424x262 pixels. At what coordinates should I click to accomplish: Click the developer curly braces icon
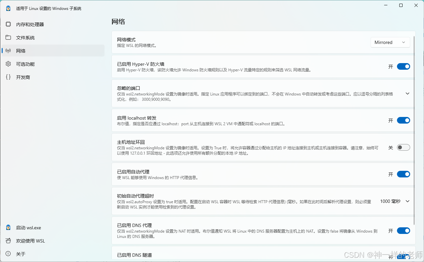pyautogui.click(x=8, y=77)
